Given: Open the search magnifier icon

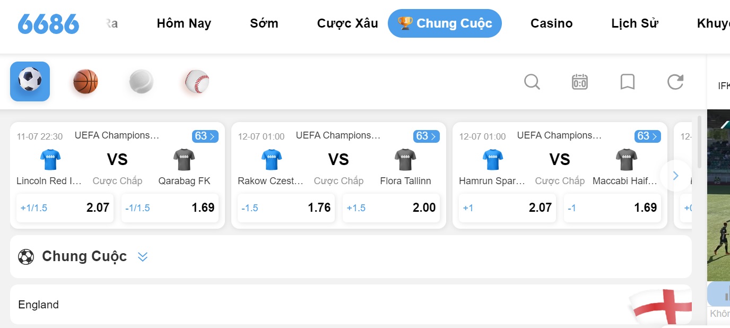Looking at the screenshot, I should (532, 82).
